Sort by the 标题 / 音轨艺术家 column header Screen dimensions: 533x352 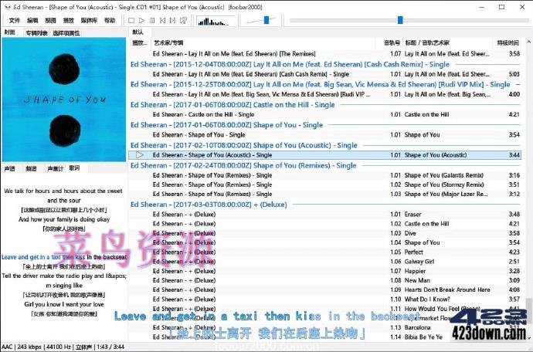[x=447, y=42]
